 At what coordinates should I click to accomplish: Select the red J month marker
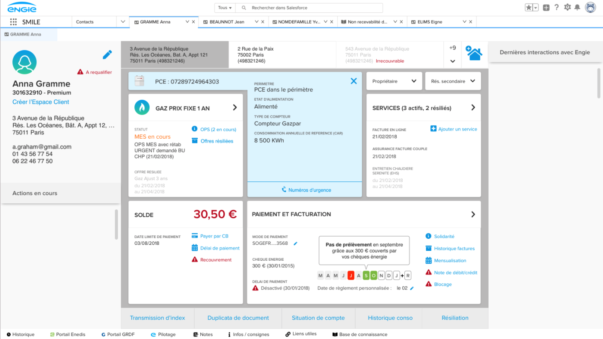point(351,275)
